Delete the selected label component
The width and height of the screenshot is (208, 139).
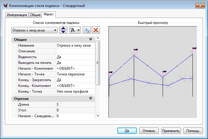[x=96, y=30]
